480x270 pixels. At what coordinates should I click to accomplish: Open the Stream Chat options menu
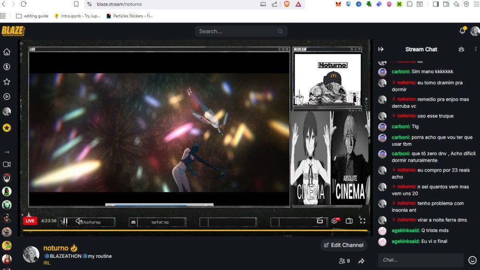point(476,49)
